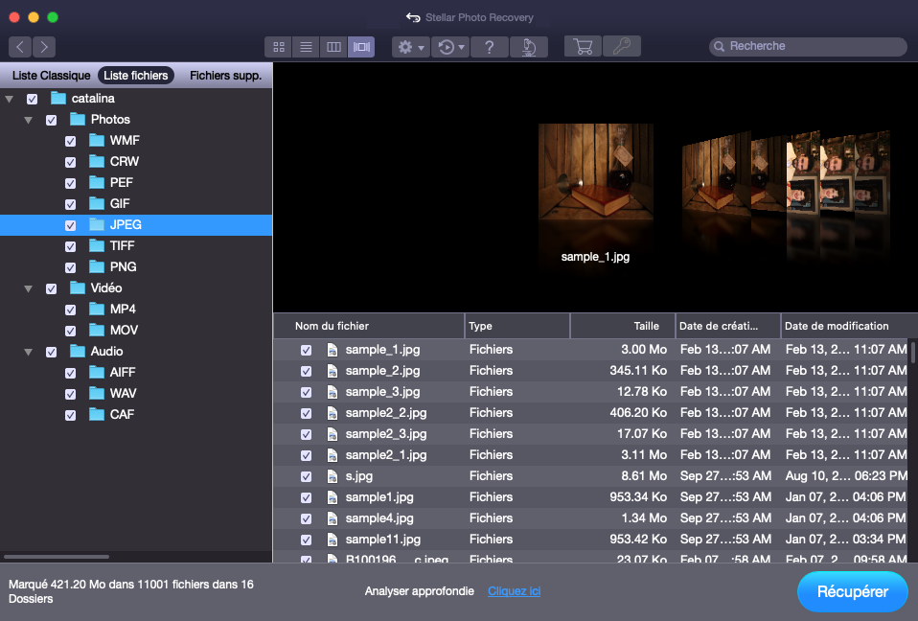Image resolution: width=918 pixels, height=621 pixels.
Task: Select the column view icon
Action: coord(333,47)
